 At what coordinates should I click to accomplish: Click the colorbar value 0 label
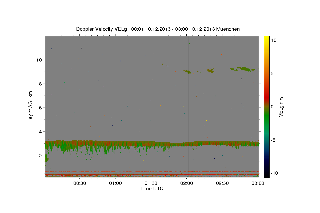[272, 107]
